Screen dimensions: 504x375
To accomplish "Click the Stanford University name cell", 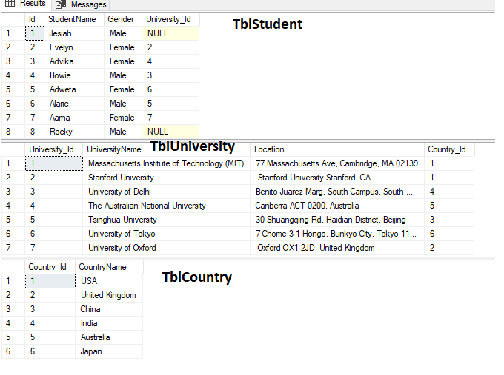I will [x=166, y=178].
